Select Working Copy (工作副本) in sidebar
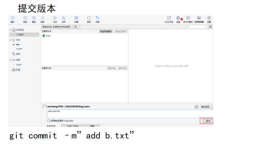Image resolution: width=256 pixels, height=144 pixels. click(x=24, y=35)
